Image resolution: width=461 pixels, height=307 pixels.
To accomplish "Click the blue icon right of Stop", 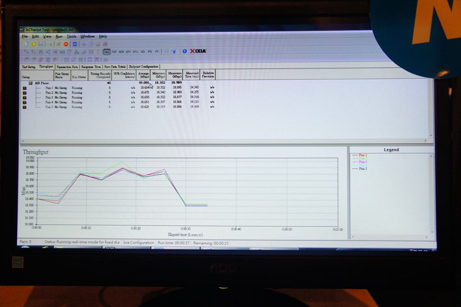I will 75,44.
